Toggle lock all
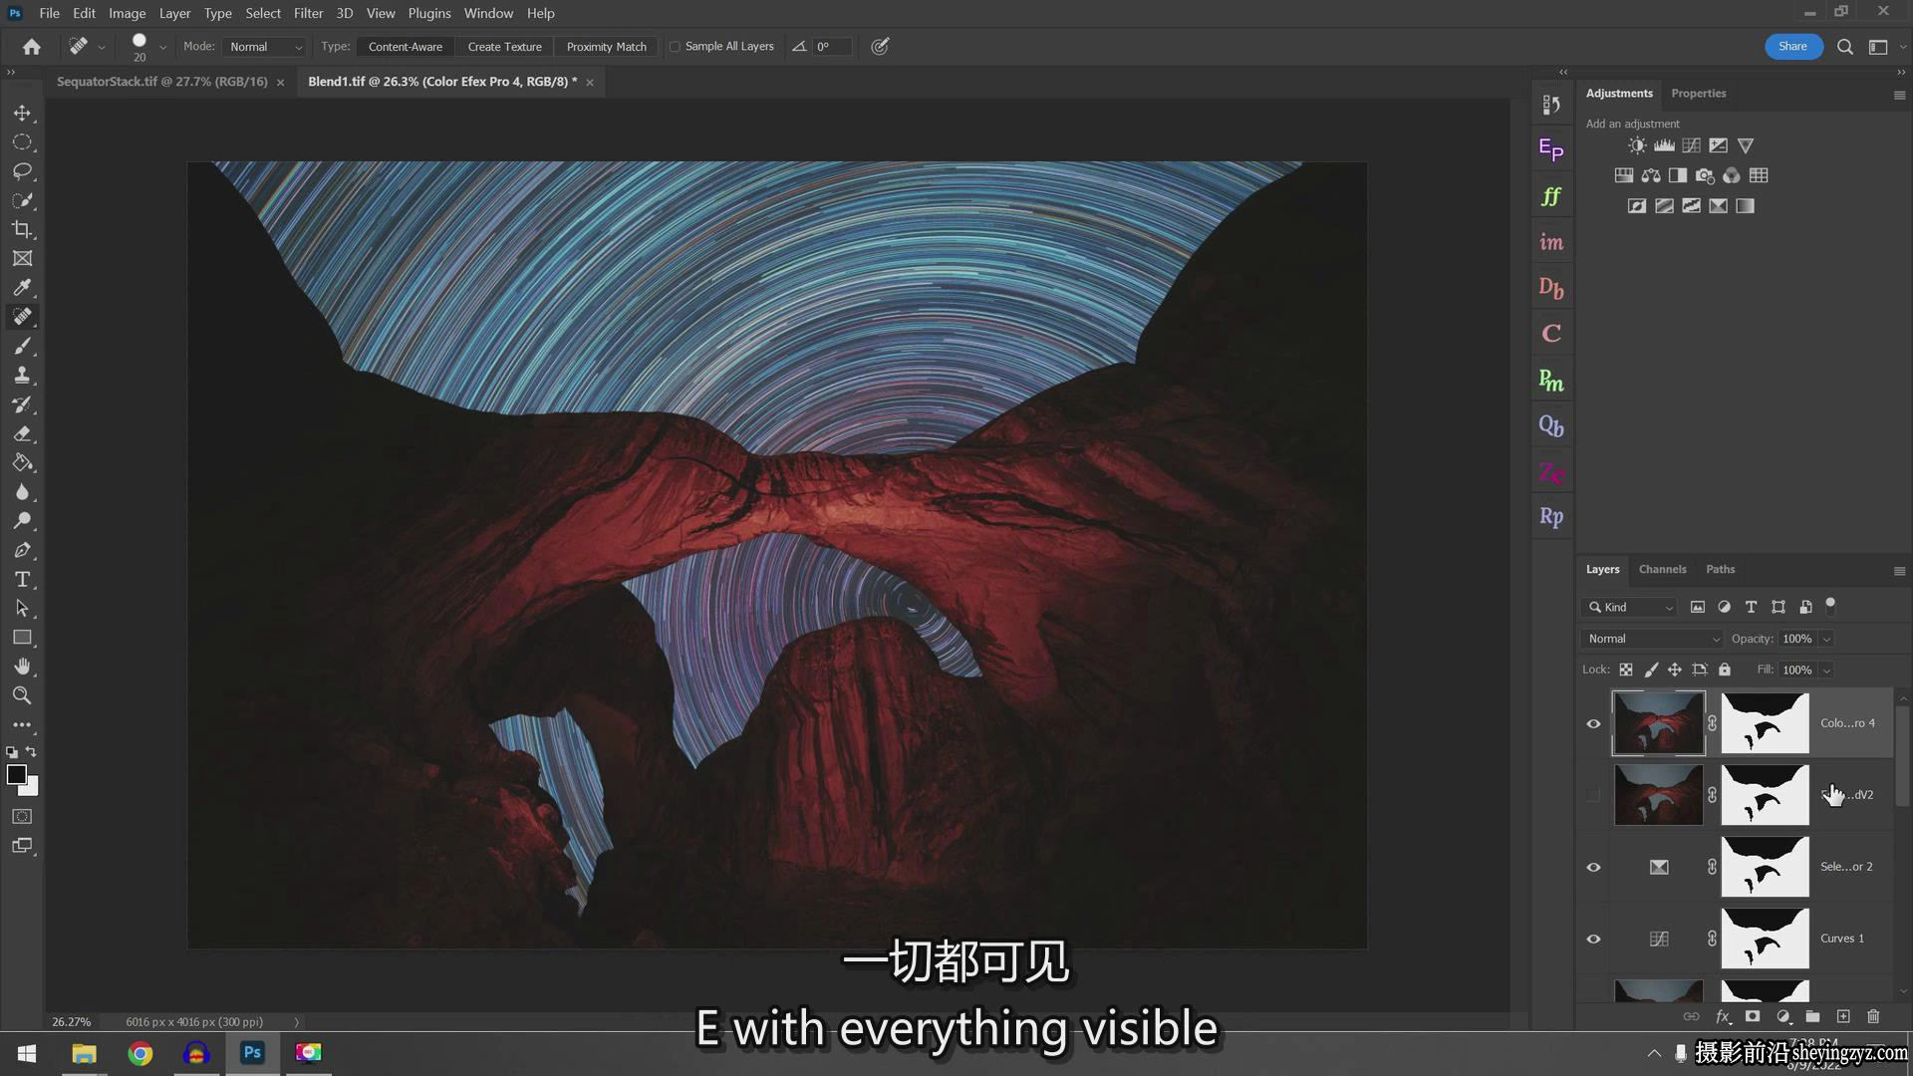Screen dimensions: 1913x1076 click(1725, 670)
